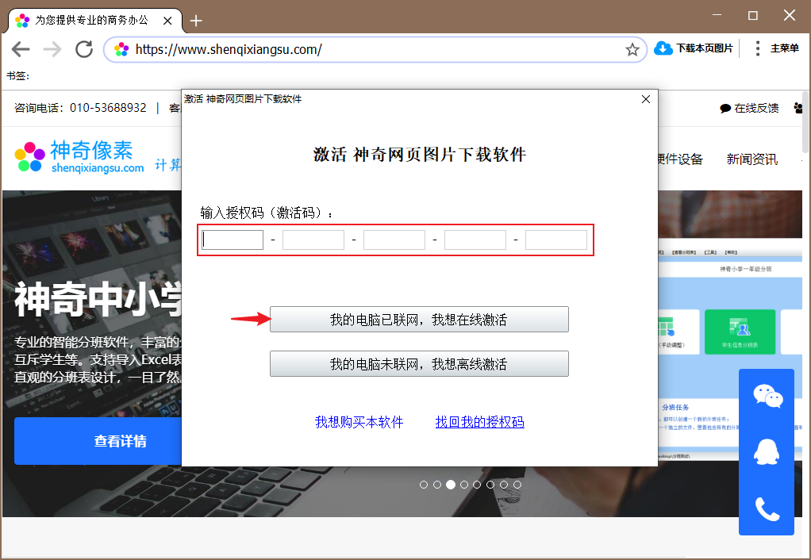Click the QQ penguin icon in side panel
This screenshot has height=560, width=811.
coord(767,452)
